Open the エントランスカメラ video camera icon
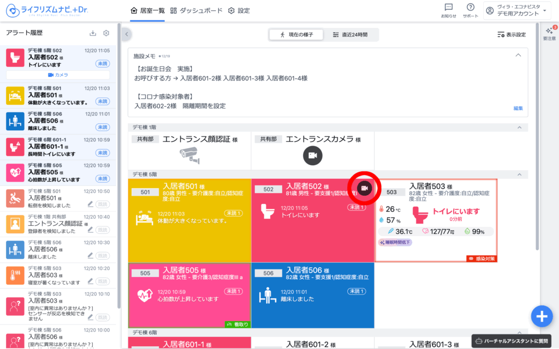 click(312, 155)
